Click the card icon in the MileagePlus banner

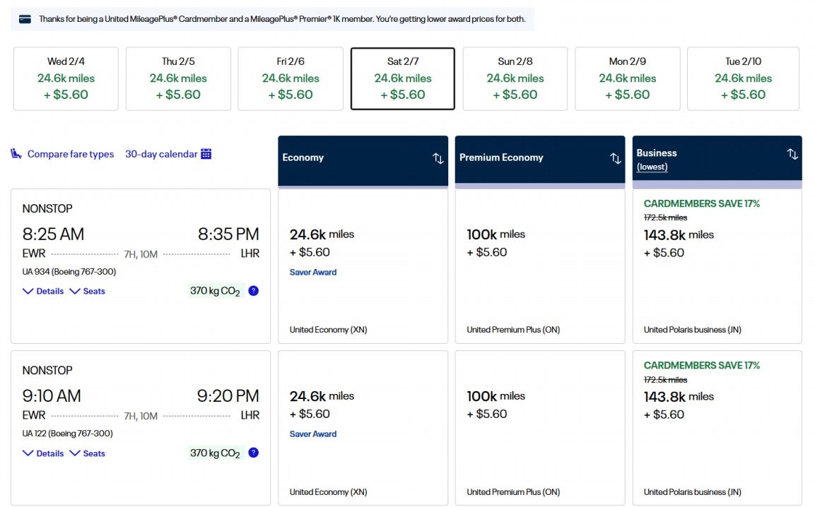point(24,19)
